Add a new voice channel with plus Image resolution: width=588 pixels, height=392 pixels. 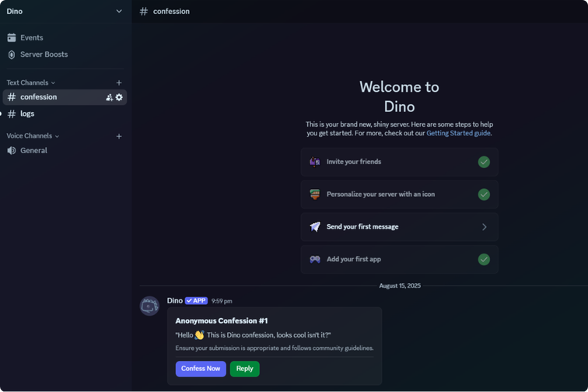tap(119, 136)
